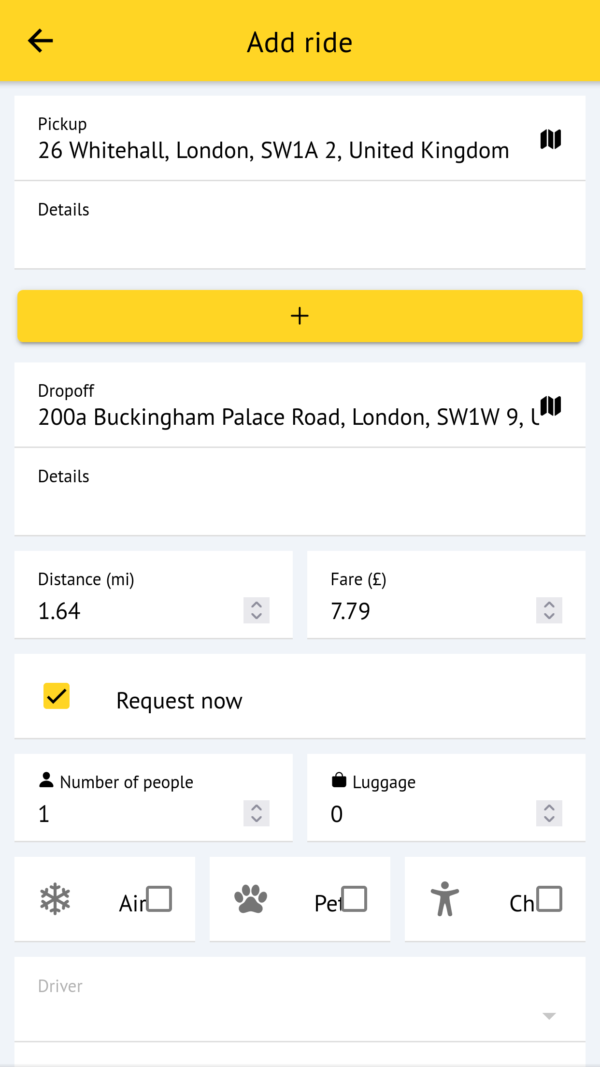Tick the Pet checkbox
600x1067 pixels.
(x=355, y=899)
